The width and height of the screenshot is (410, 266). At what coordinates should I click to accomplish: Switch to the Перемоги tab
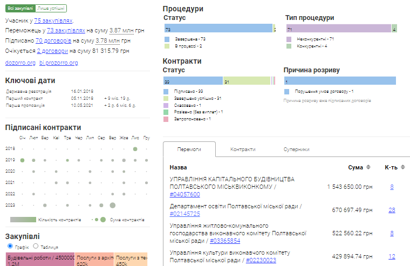pos(189,149)
